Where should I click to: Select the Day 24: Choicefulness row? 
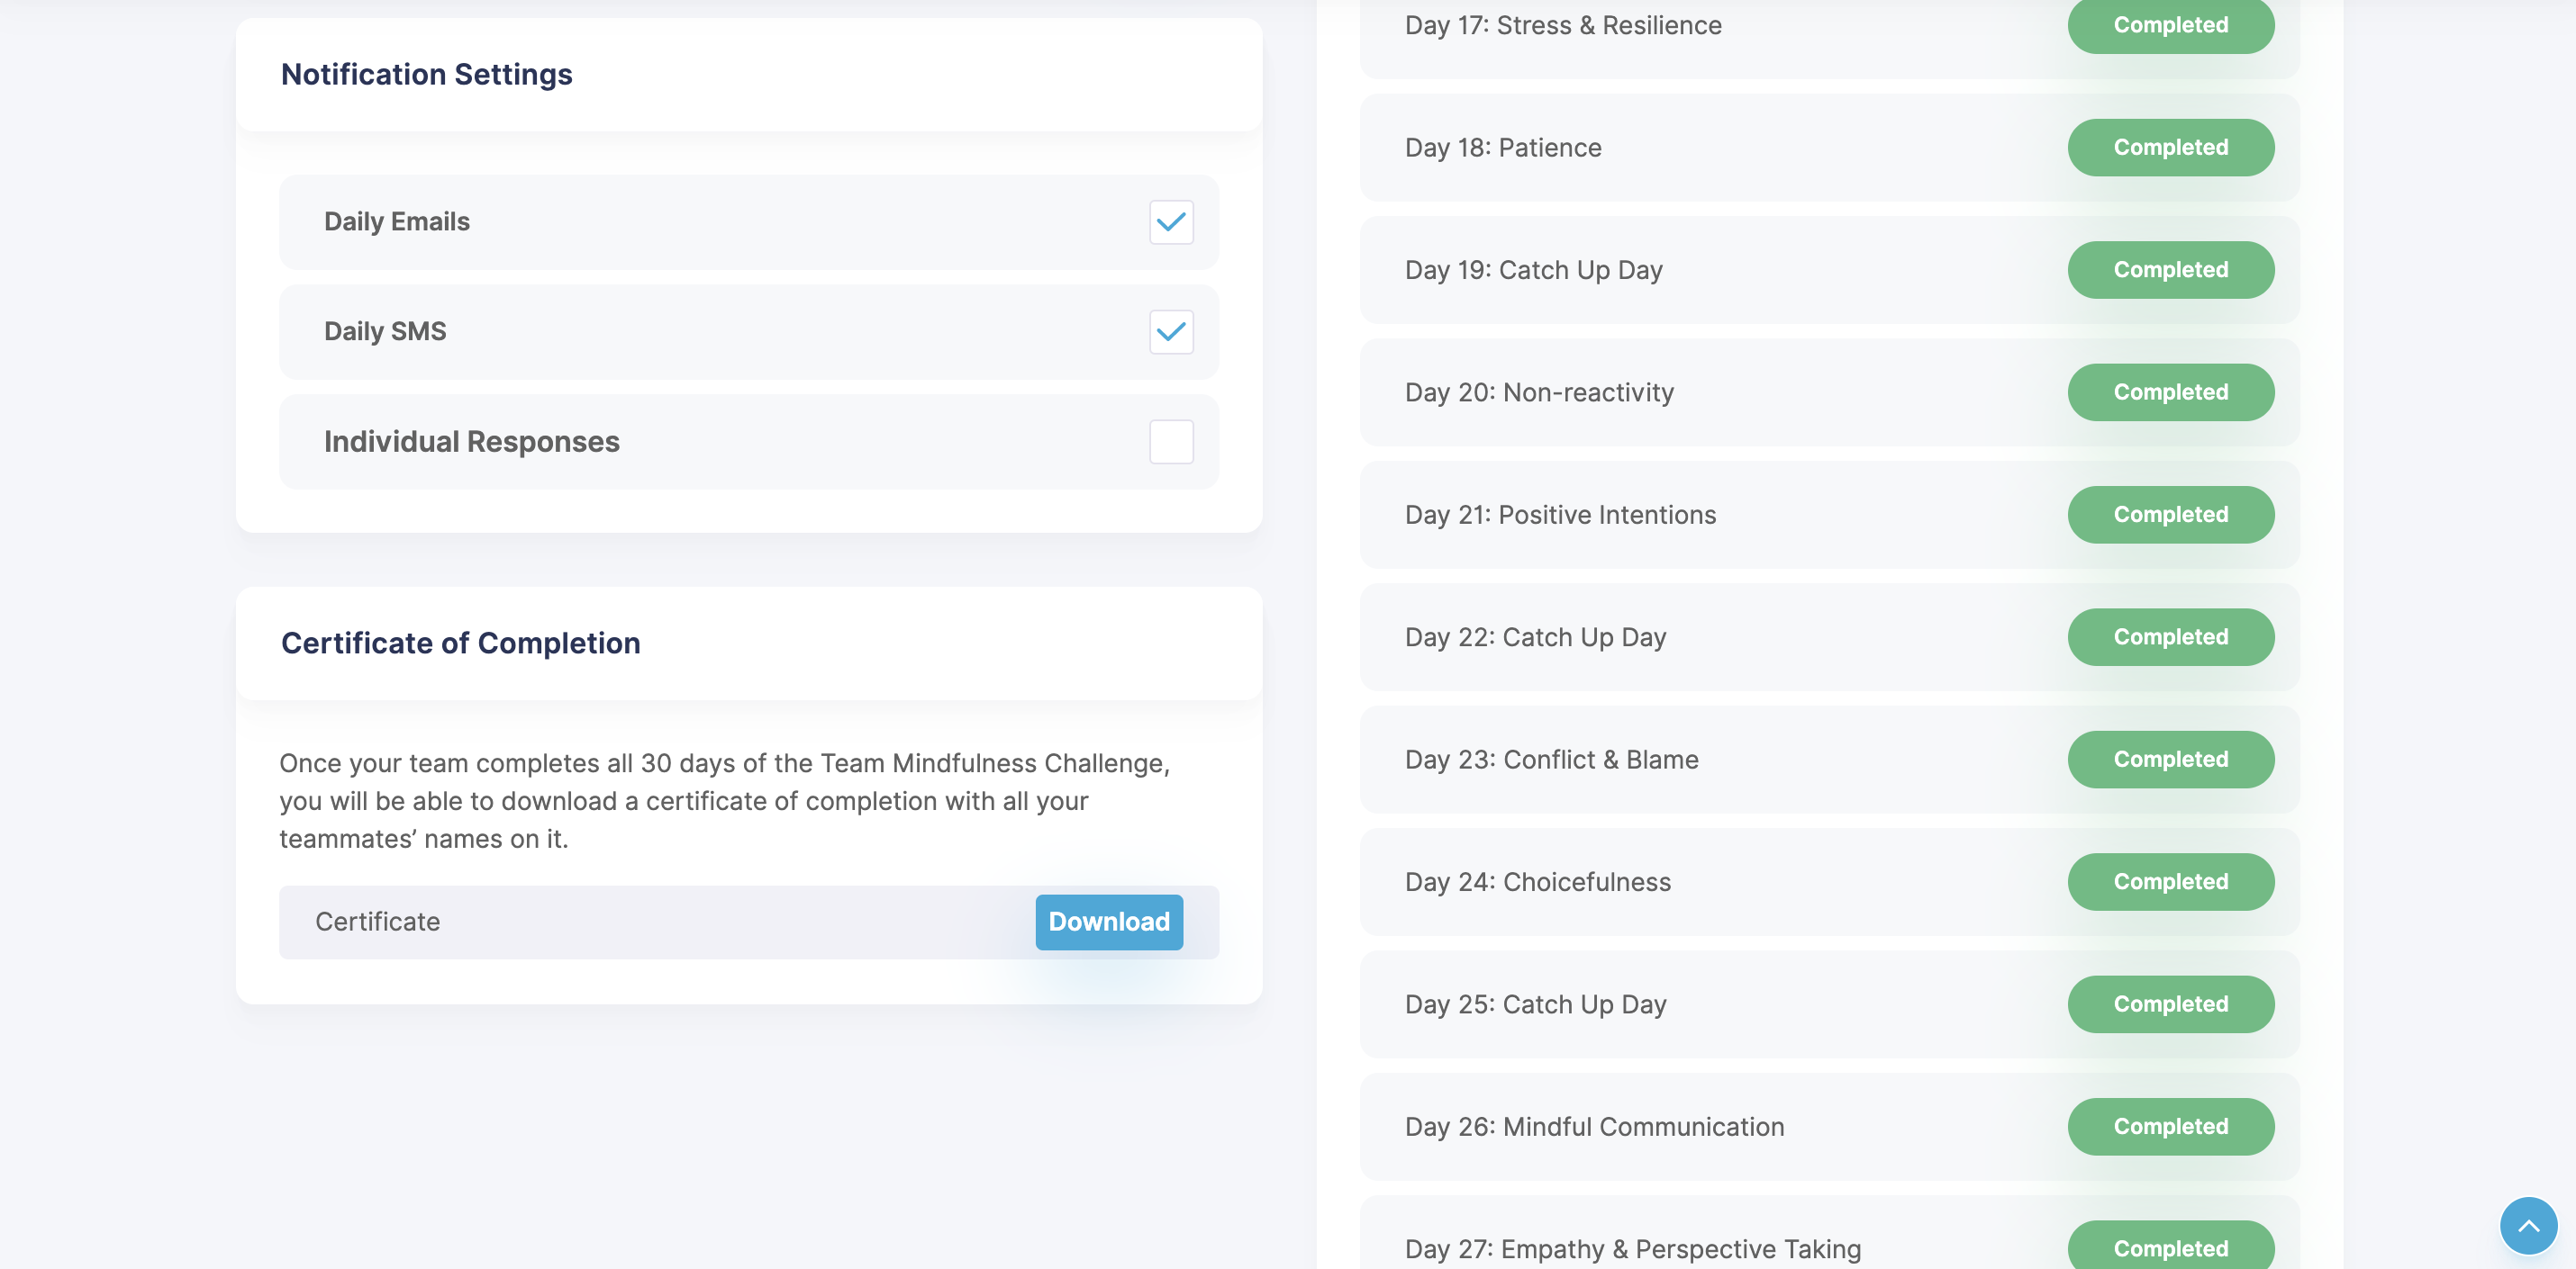[x=1537, y=881]
